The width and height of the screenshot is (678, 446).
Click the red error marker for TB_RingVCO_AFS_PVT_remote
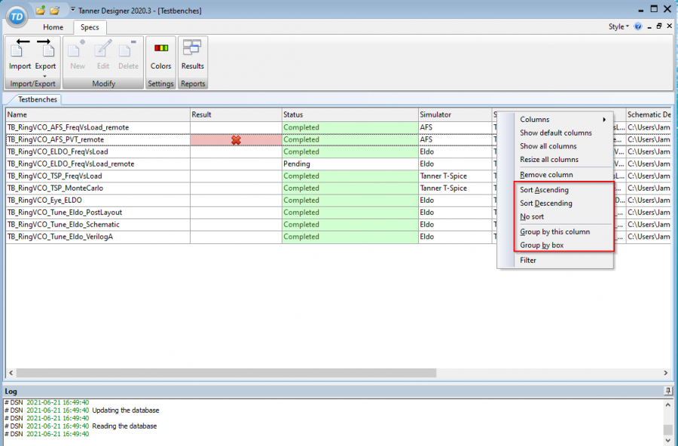[x=236, y=139]
